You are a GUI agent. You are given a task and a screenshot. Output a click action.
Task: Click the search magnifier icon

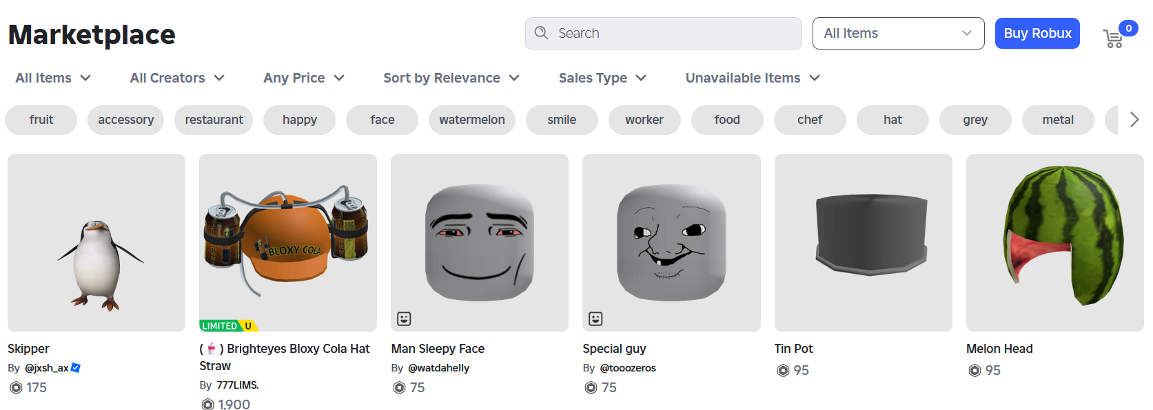(x=541, y=33)
